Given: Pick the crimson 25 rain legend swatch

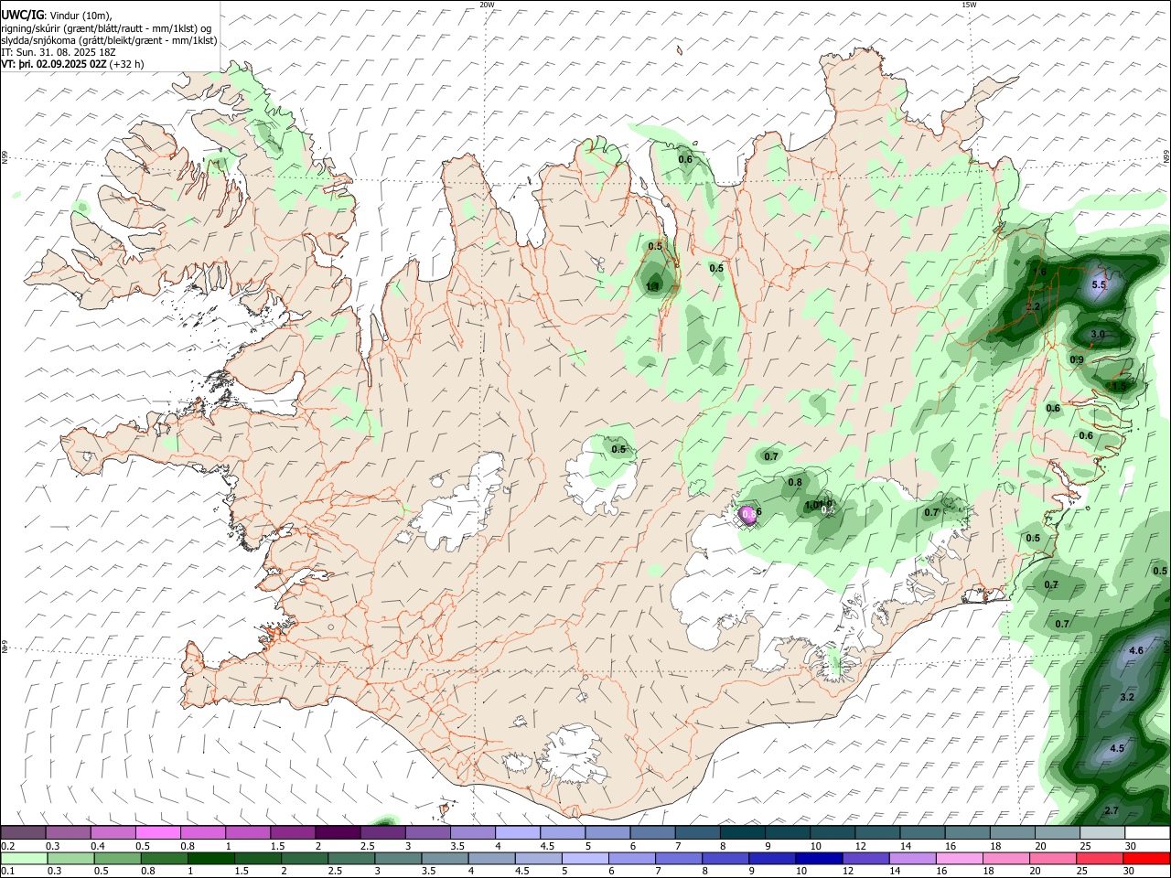Looking at the screenshot, I should (x=1101, y=858).
